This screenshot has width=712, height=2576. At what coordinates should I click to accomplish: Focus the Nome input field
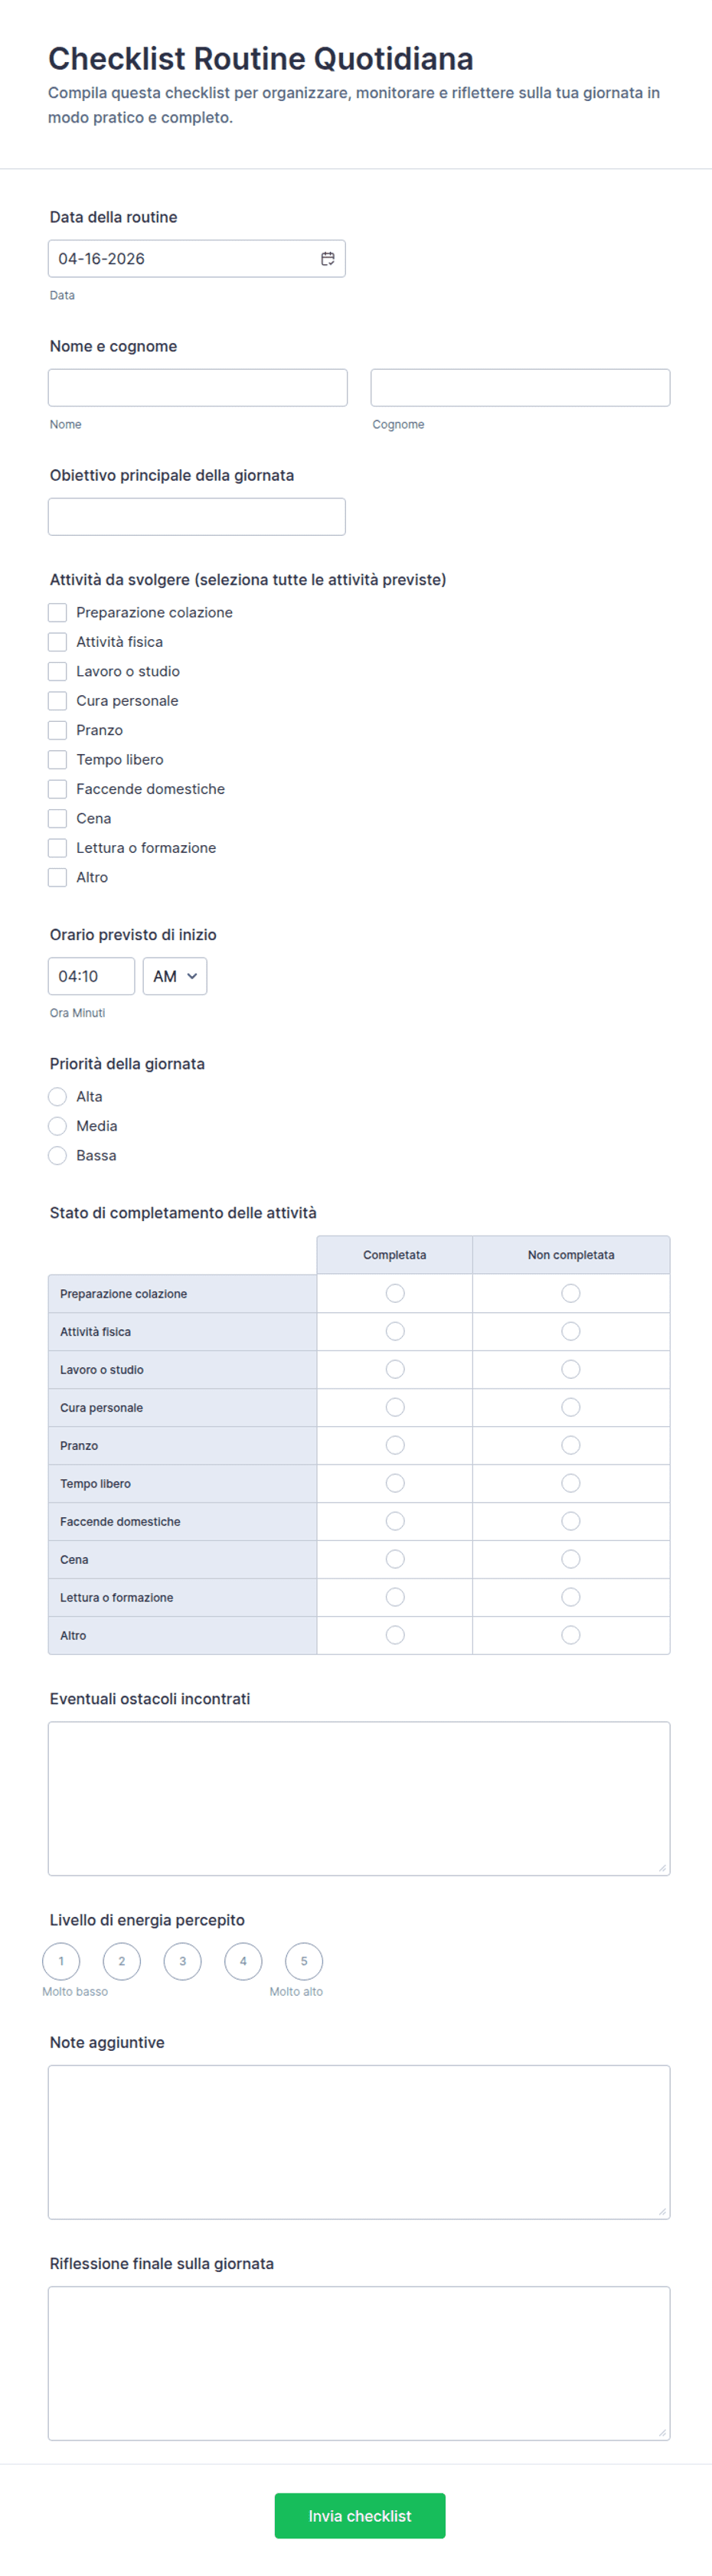click(x=198, y=388)
